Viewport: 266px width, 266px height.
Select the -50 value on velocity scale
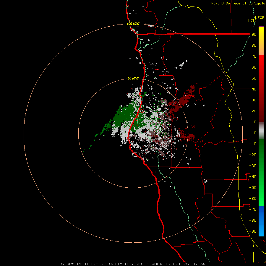point(253,188)
